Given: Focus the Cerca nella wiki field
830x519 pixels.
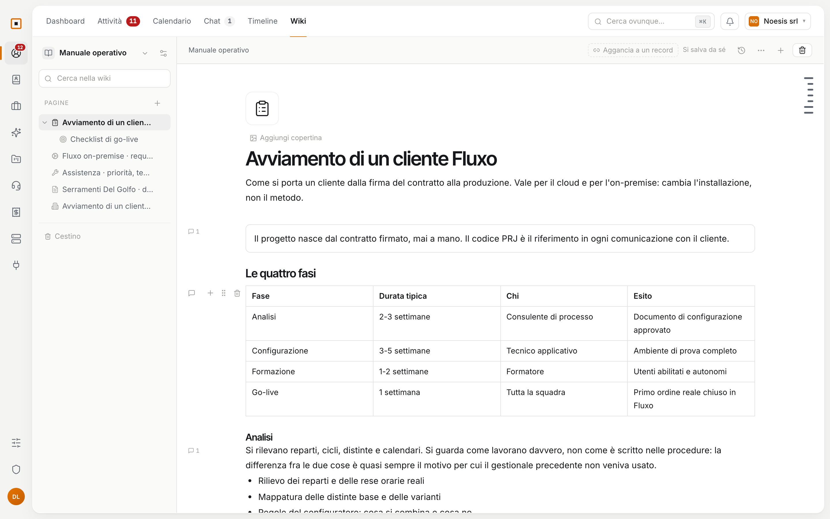Looking at the screenshot, I should coord(104,78).
